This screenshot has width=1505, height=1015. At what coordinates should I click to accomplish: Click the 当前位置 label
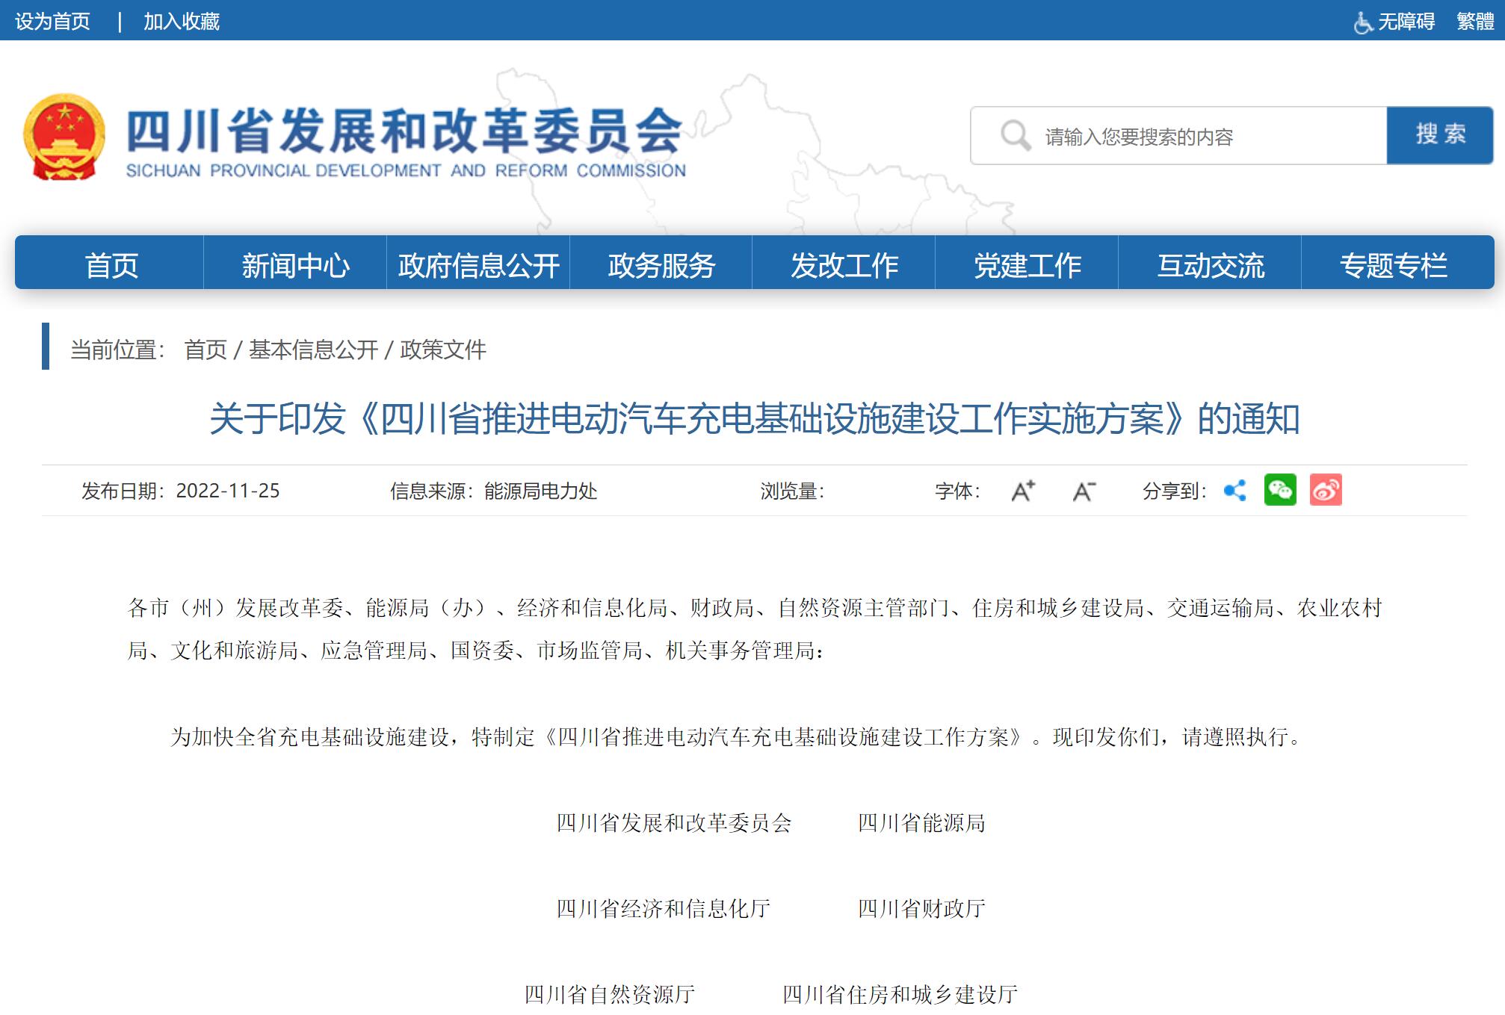pyautogui.click(x=118, y=350)
